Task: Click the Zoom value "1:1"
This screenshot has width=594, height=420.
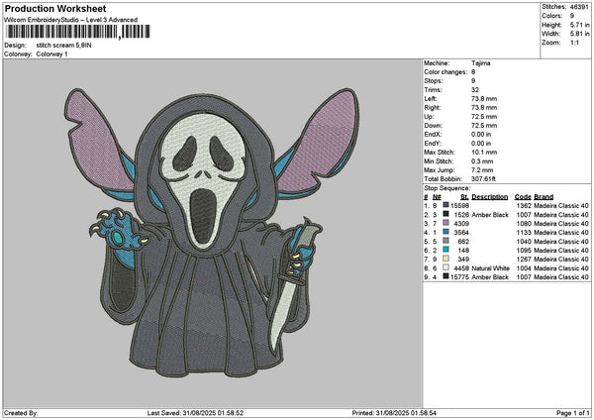Action: tap(574, 43)
